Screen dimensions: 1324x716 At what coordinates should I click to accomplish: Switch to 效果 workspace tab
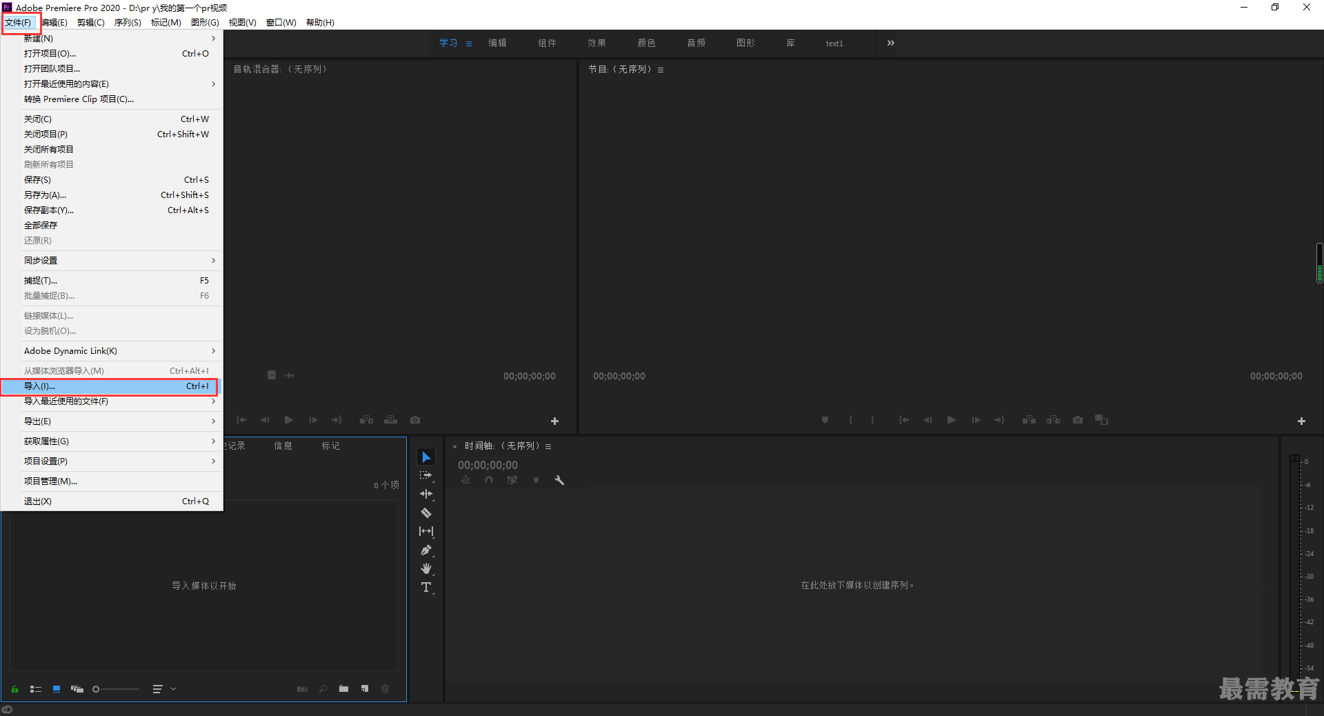pyautogui.click(x=596, y=43)
